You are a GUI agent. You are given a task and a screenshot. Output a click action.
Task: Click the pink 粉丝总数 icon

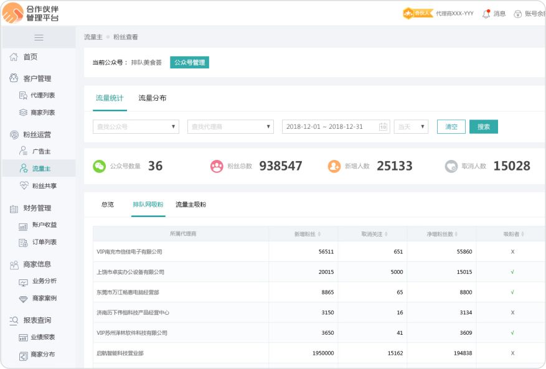pos(217,166)
